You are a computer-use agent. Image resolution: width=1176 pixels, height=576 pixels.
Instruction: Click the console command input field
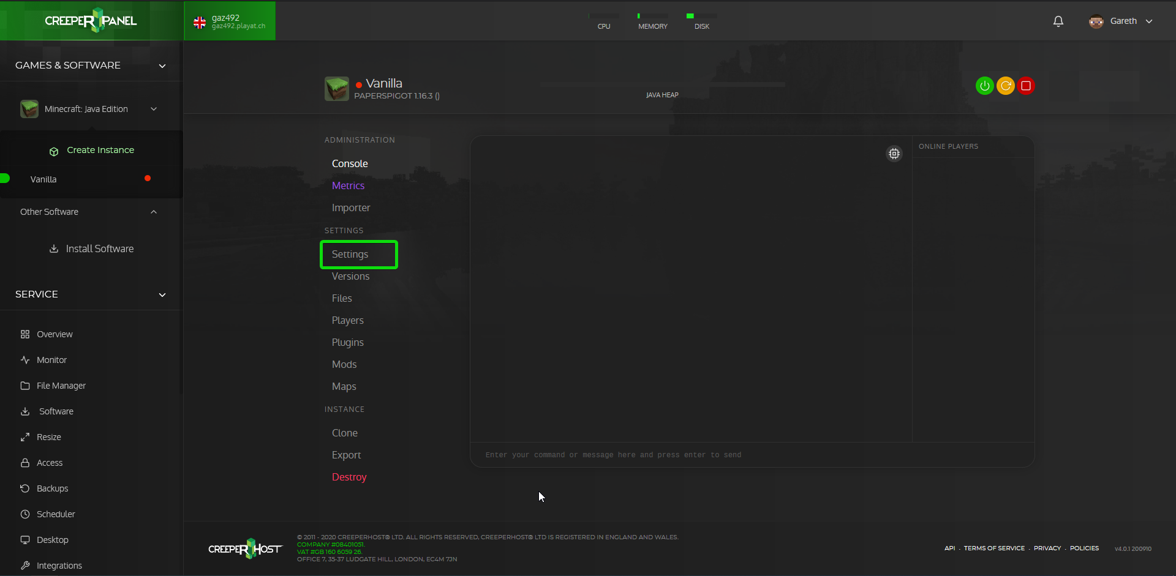pyautogui.click(x=752, y=455)
